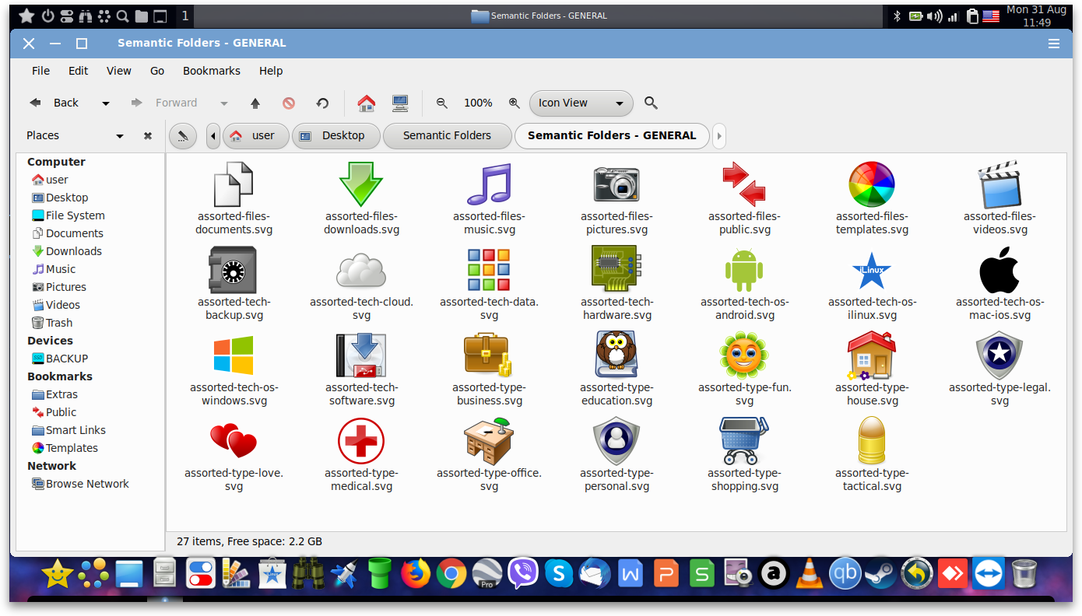
Task: Select assorted-tech-hardware.svg circuit board
Action: [615, 270]
